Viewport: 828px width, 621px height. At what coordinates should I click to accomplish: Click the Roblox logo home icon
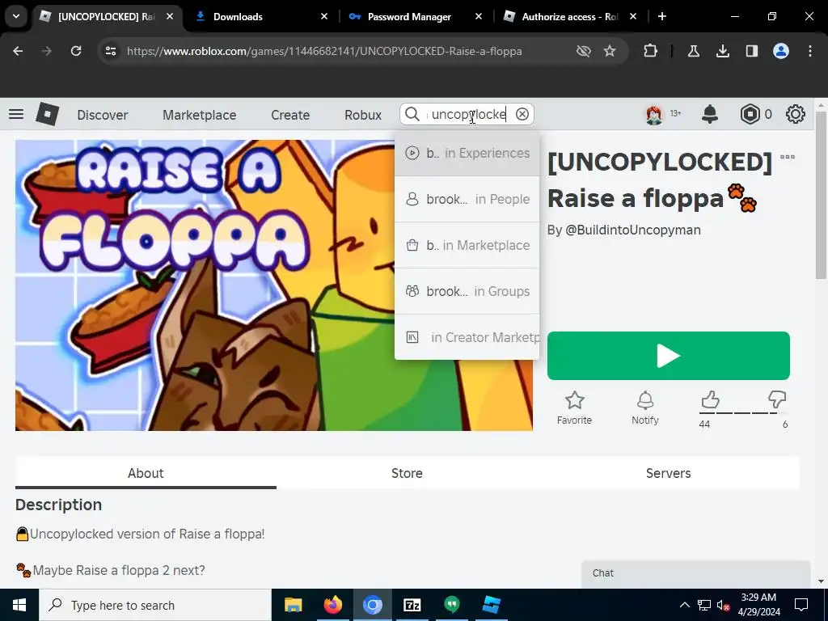point(48,114)
